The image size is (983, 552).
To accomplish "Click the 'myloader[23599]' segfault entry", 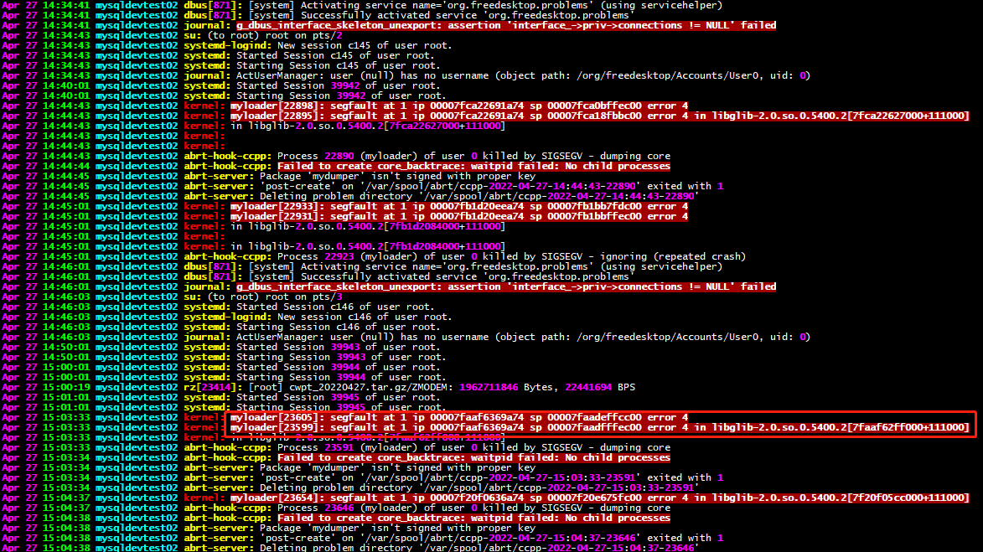I will 599,427.
